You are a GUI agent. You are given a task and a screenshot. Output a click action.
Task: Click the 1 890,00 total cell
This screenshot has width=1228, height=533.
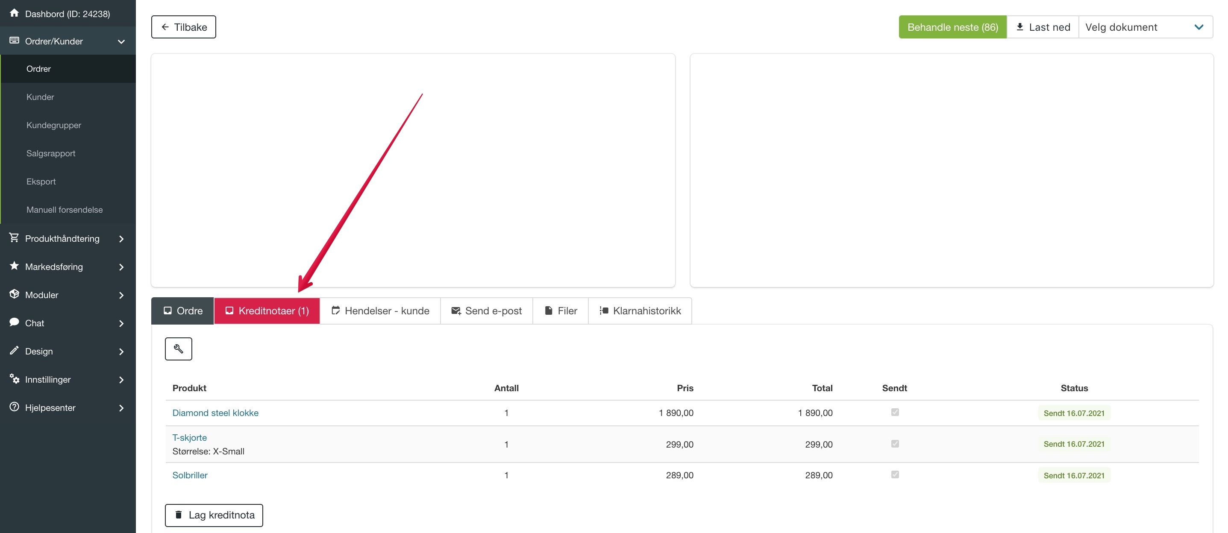(x=815, y=413)
